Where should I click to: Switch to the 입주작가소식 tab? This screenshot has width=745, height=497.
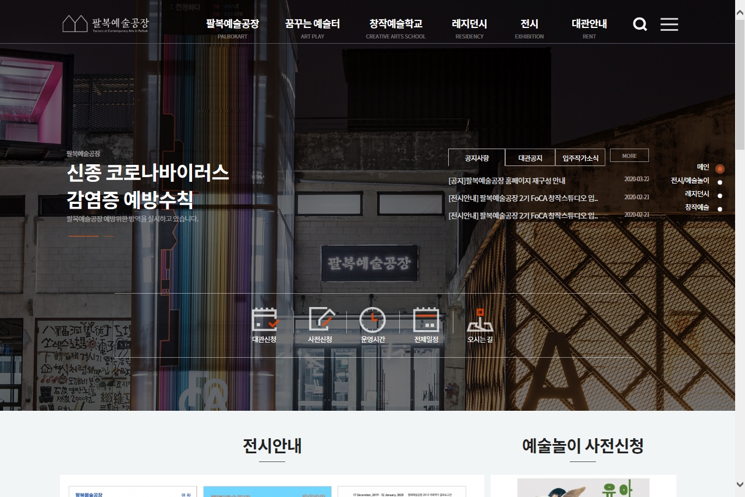click(580, 158)
